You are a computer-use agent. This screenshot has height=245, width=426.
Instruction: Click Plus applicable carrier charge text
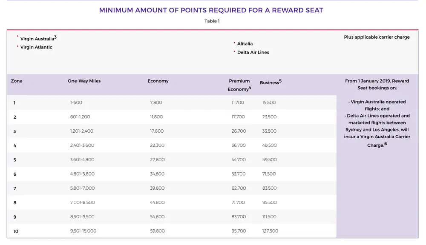click(377, 37)
